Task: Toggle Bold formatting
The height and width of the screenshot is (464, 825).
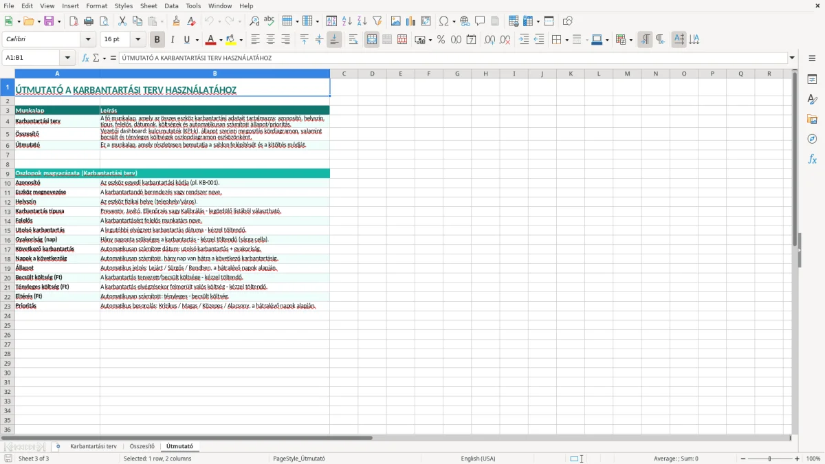Action: [157, 40]
